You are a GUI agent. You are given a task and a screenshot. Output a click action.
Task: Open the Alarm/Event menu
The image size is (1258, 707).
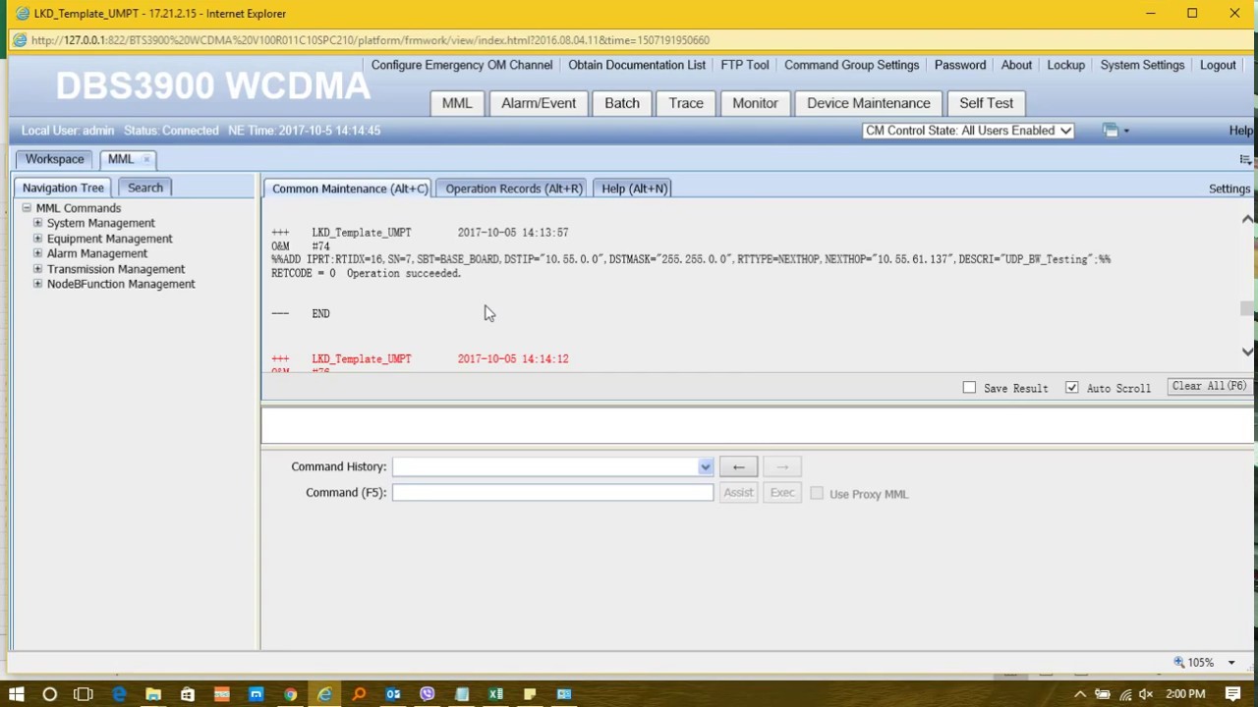click(x=539, y=103)
